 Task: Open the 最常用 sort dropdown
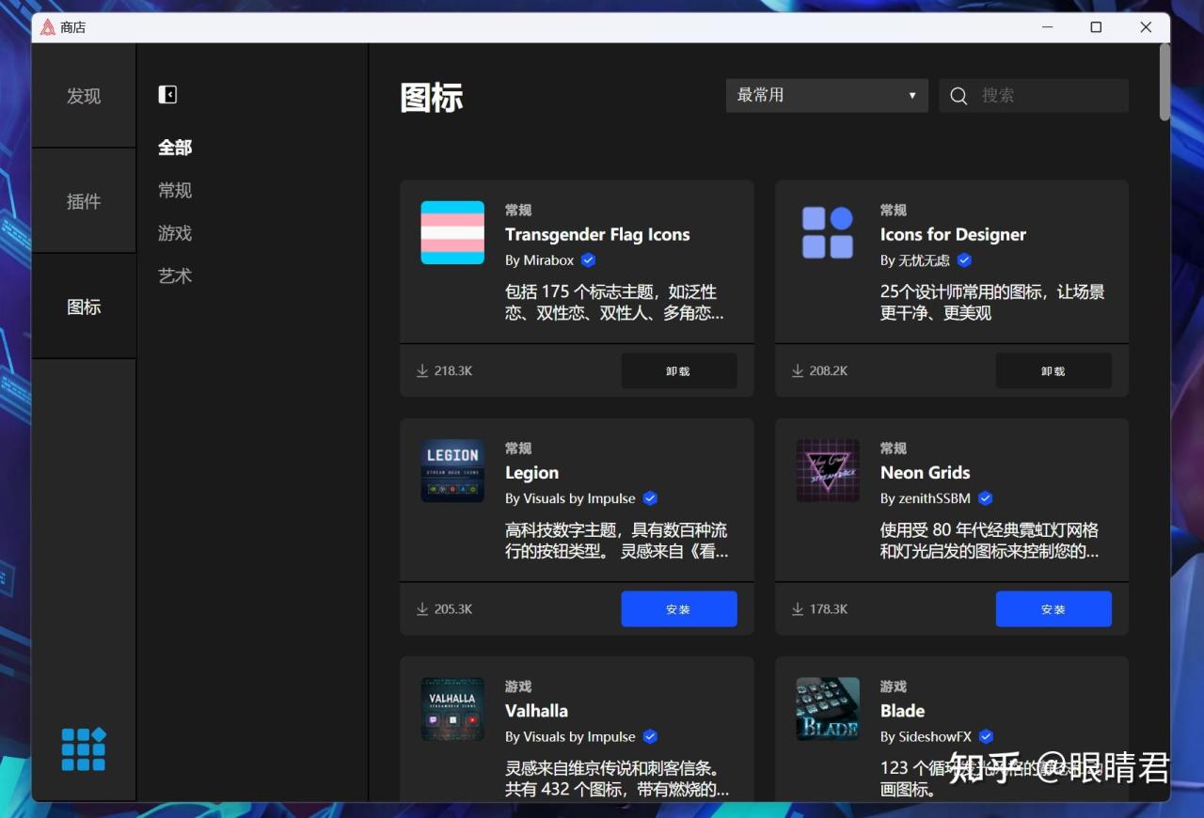pos(827,95)
